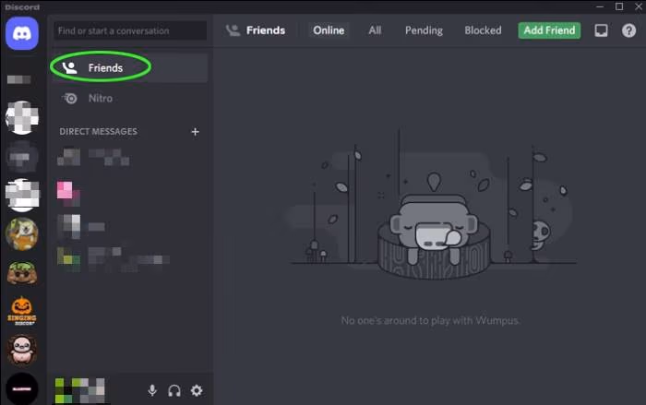Switch to the All friends tab
The height and width of the screenshot is (405, 646).
point(375,30)
